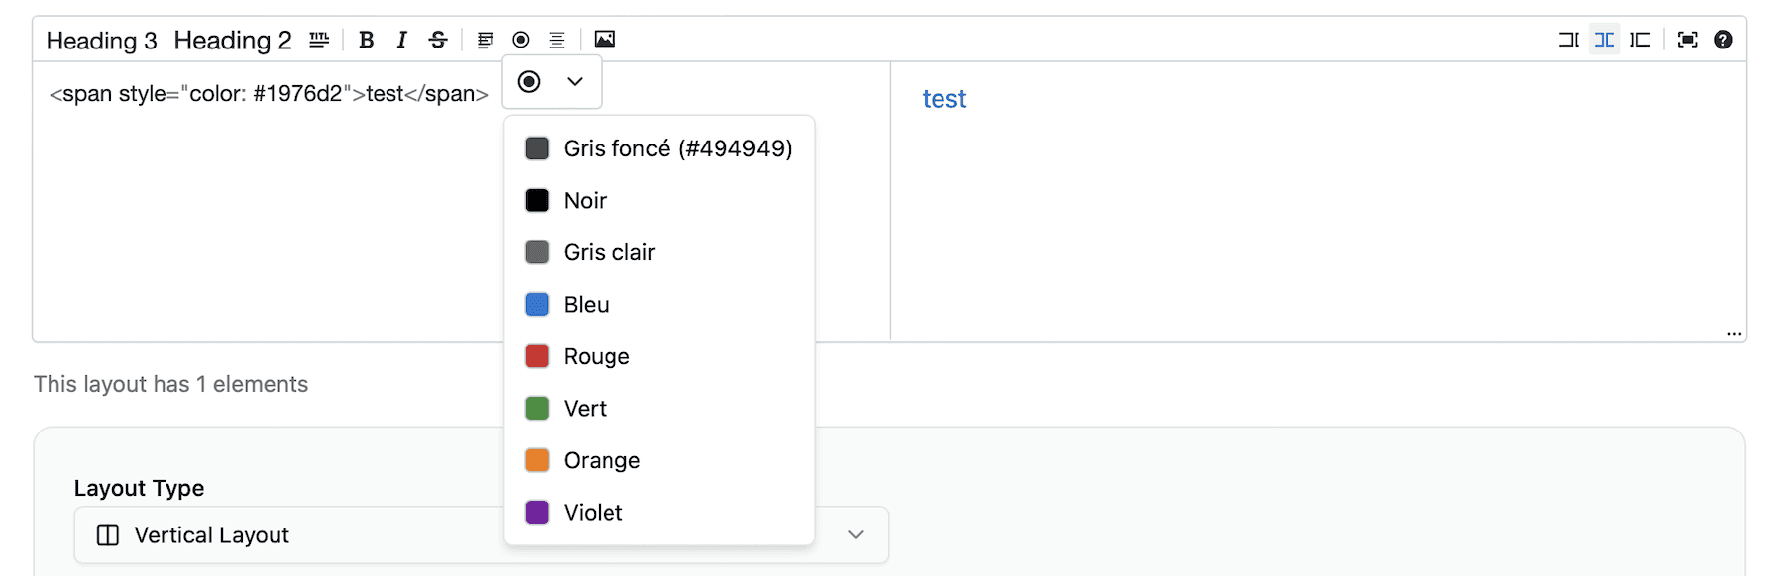Choose Gris foncé (#494949) color option
The image size is (1774, 576).
(x=677, y=148)
